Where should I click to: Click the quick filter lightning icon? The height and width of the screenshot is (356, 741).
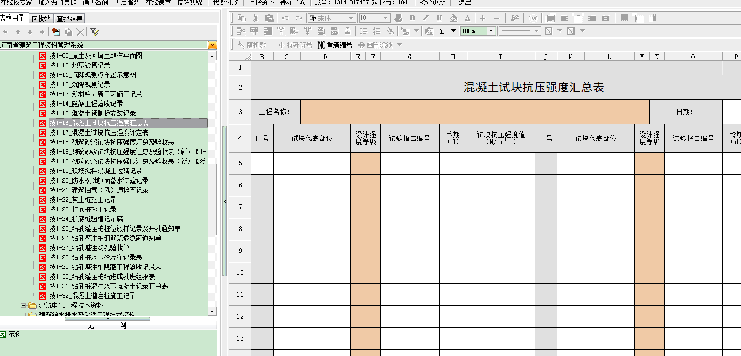(x=94, y=32)
